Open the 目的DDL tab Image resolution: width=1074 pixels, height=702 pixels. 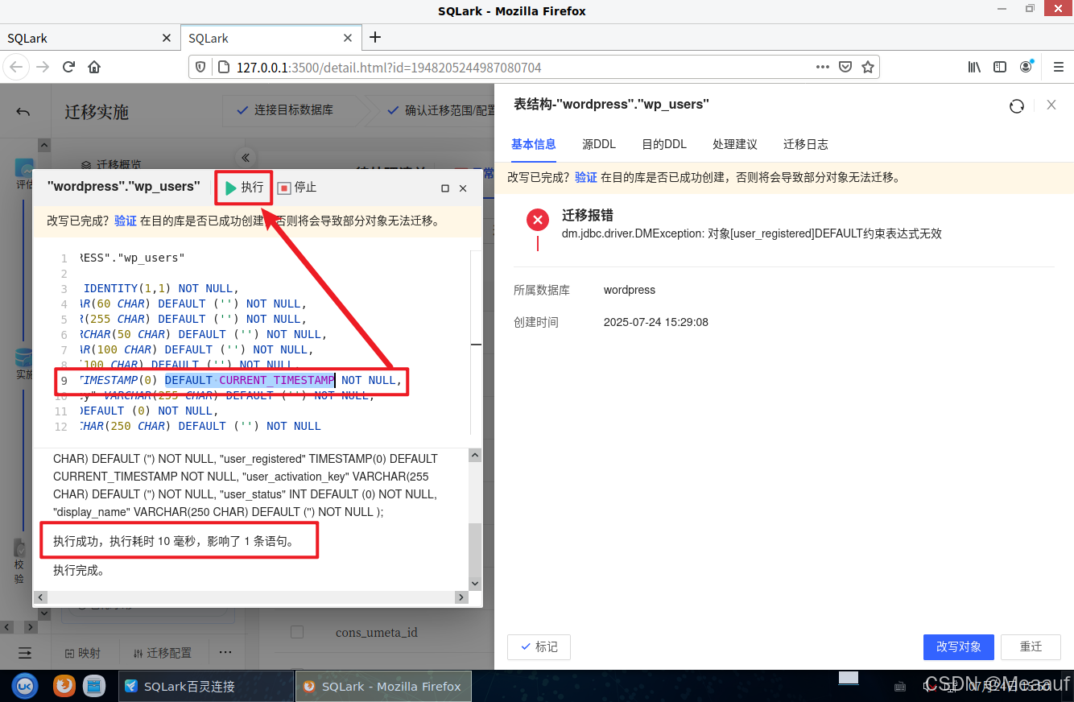point(664,144)
